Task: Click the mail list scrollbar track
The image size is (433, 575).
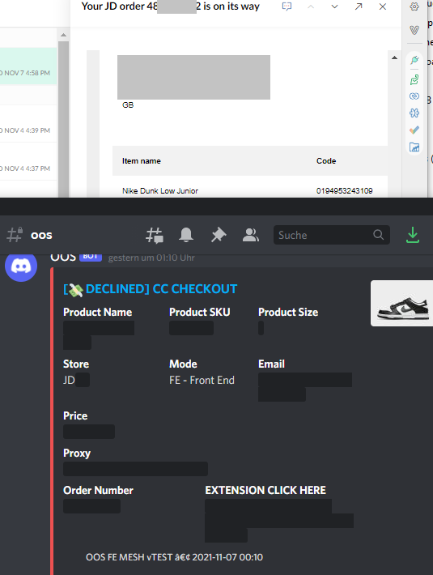Action: click(63, 119)
